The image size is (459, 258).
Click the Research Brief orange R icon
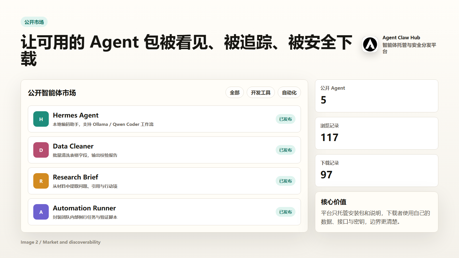coord(41,181)
